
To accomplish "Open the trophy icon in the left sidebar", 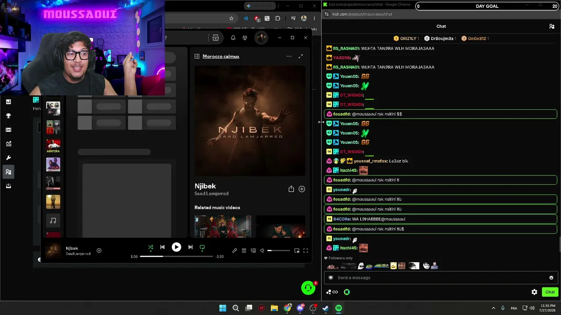I will click(x=8, y=115).
